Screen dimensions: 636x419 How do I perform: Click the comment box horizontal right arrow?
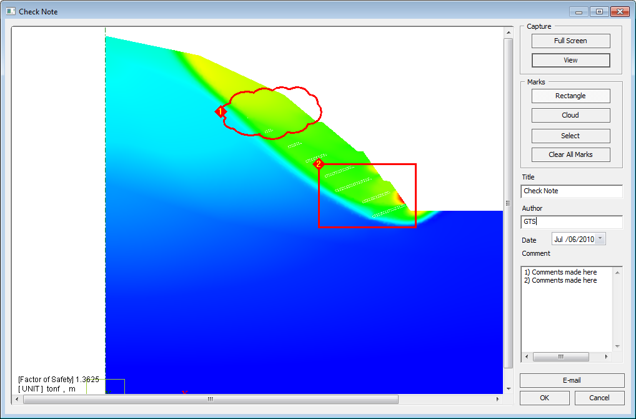tap(606, 356)
